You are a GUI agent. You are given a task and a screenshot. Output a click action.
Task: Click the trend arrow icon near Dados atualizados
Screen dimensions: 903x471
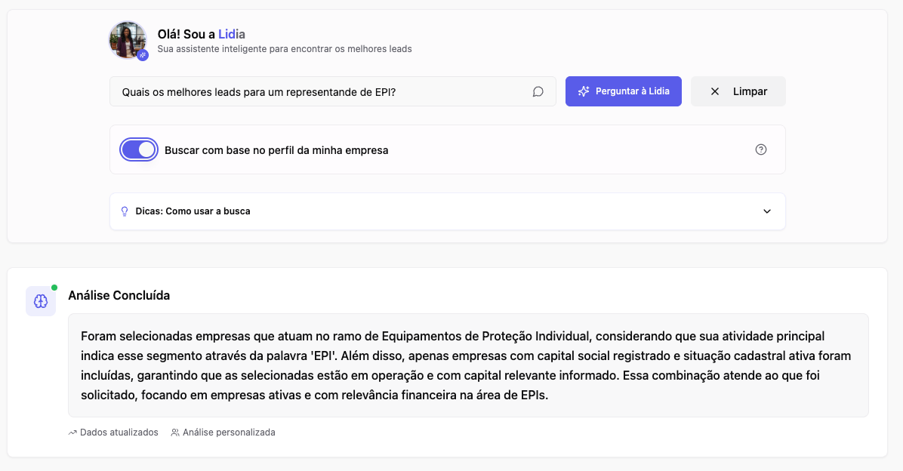pos(73,432)
